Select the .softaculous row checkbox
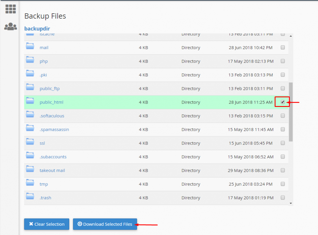The height and width of the screenshot is (235, 318). point(283,116)
